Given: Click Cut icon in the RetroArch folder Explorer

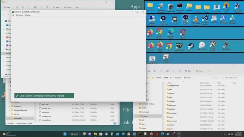Looking at the screenshot, I should coord(149,71).
